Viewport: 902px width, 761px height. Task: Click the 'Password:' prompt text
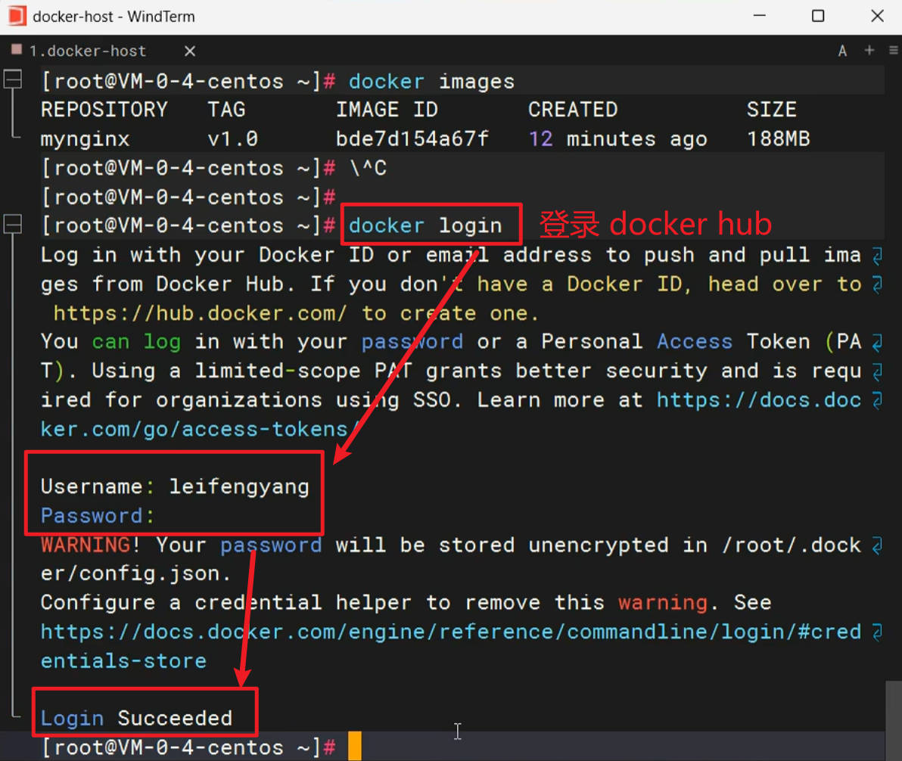click(x=98, y=515)
